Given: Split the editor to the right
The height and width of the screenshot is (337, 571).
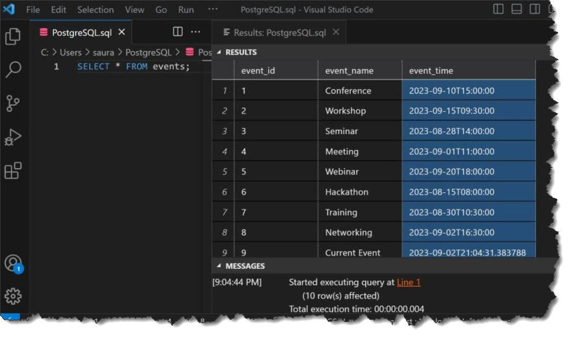Looking at the screenshot, I should 178,32.
